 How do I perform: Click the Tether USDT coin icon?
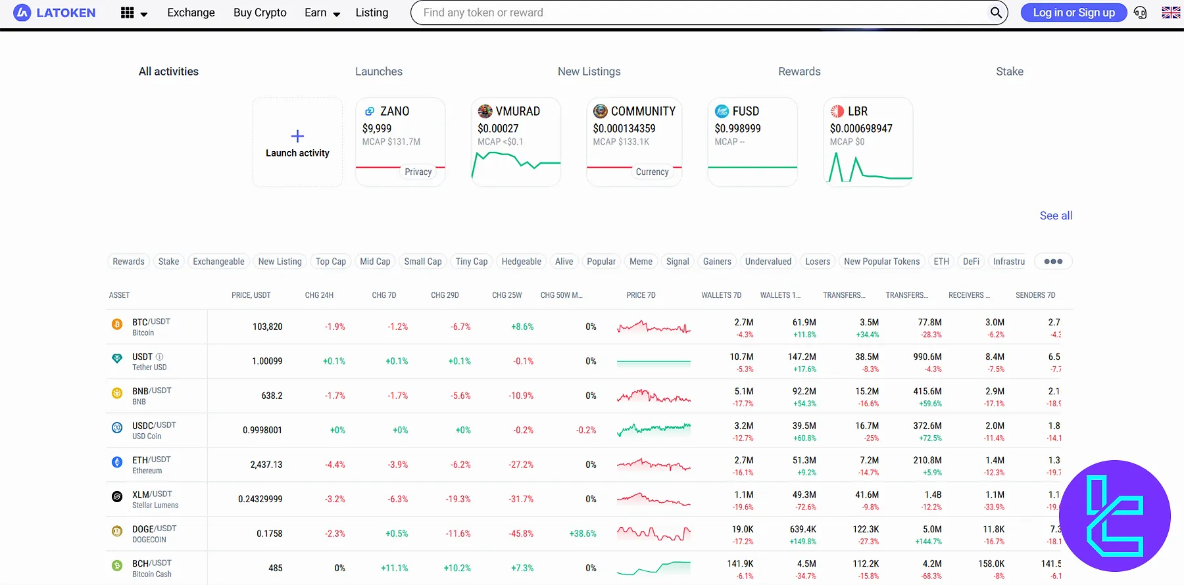[x=117, y=358]
